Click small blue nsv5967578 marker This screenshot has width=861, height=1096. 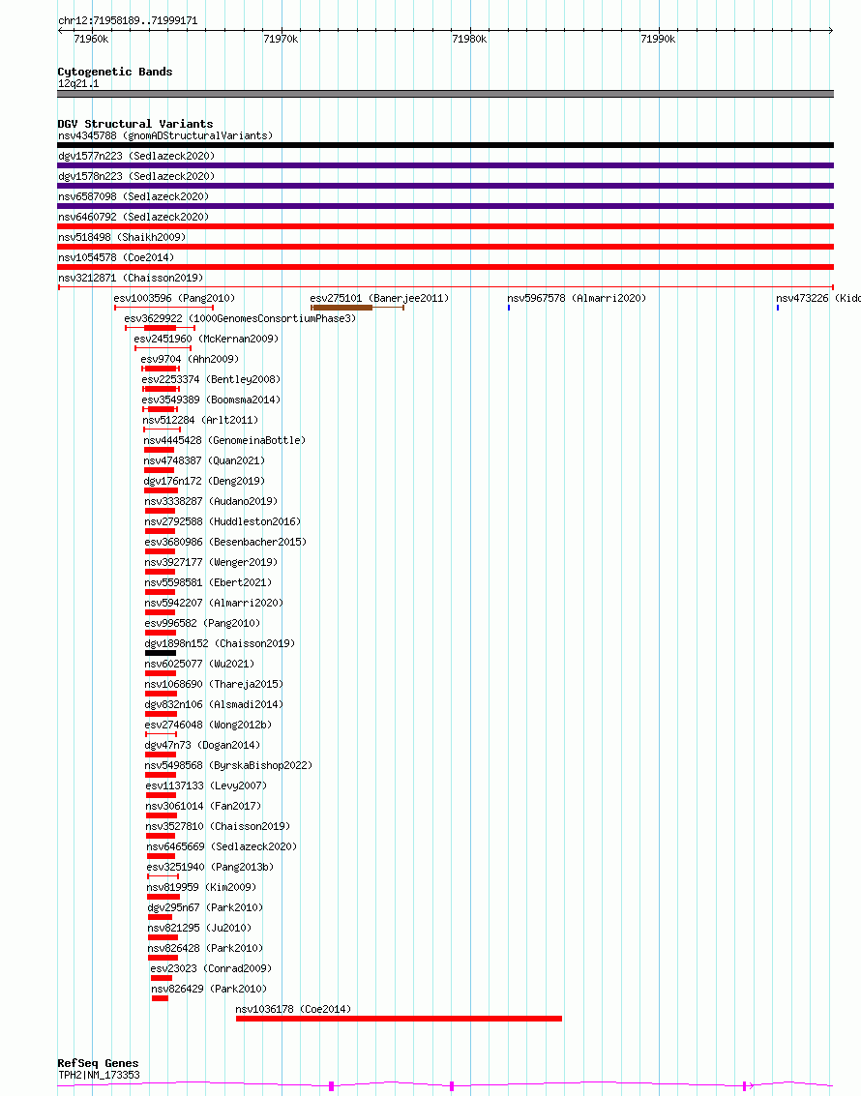[x=509, y=308]
